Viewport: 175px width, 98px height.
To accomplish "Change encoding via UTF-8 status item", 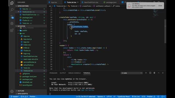I will point(109,97).
